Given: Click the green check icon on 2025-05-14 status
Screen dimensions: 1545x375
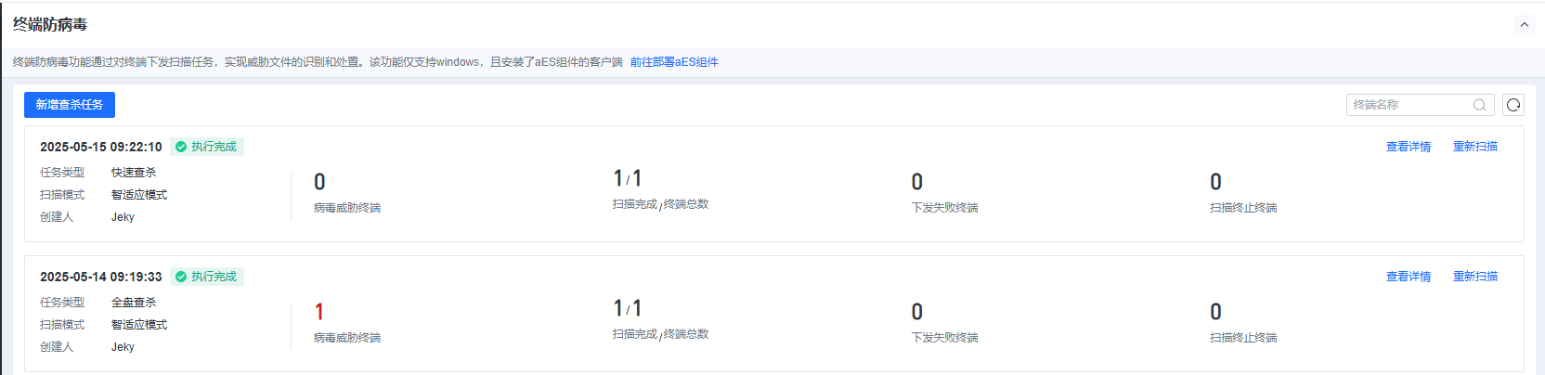Looking at the screenshot, I should pos(181,277).
